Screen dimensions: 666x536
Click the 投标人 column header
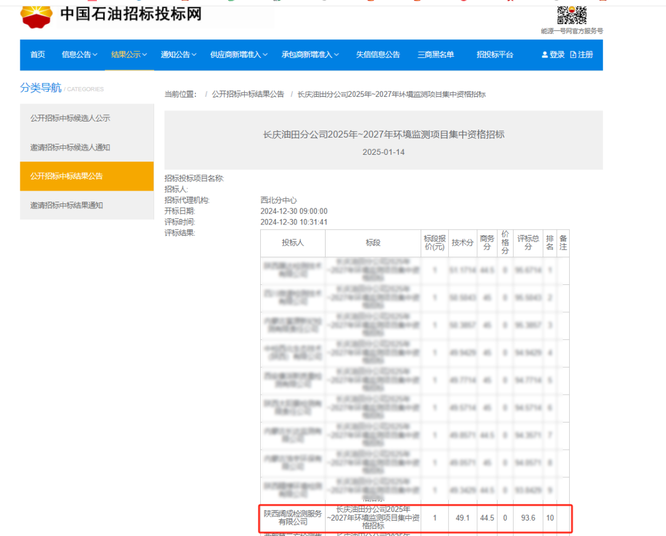(x=293, y=243)
